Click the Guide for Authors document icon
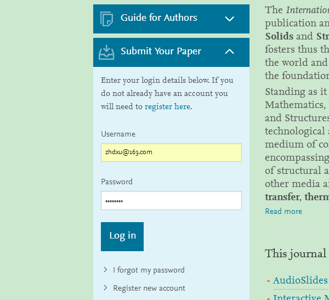 106,19
